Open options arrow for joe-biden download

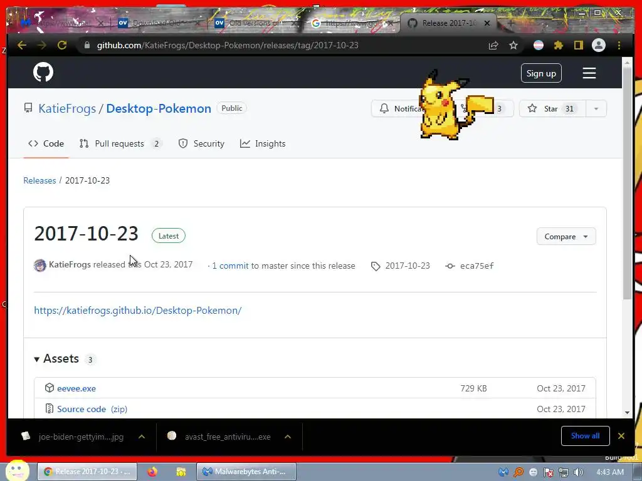pyautogui.click(x=142, y=437)
